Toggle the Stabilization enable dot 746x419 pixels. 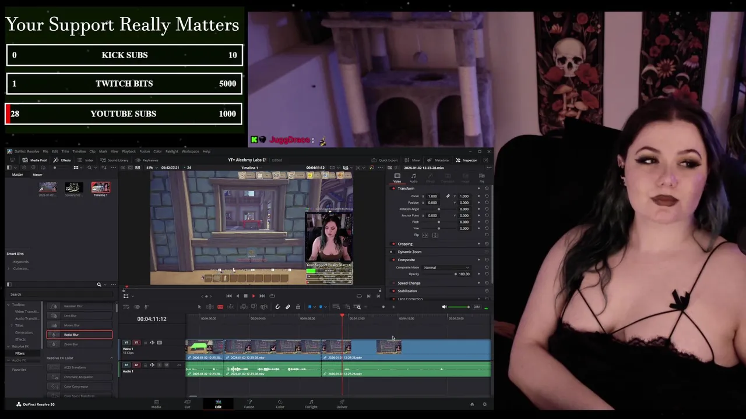coord(393,291)
